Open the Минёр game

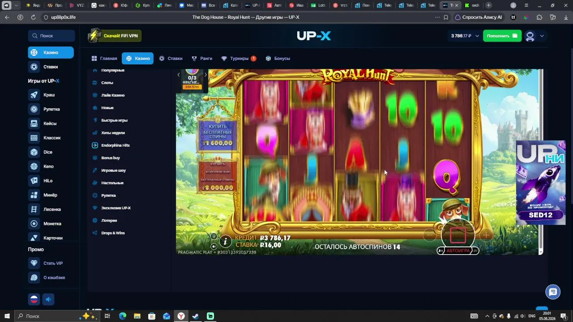click(x=43, y=195)
